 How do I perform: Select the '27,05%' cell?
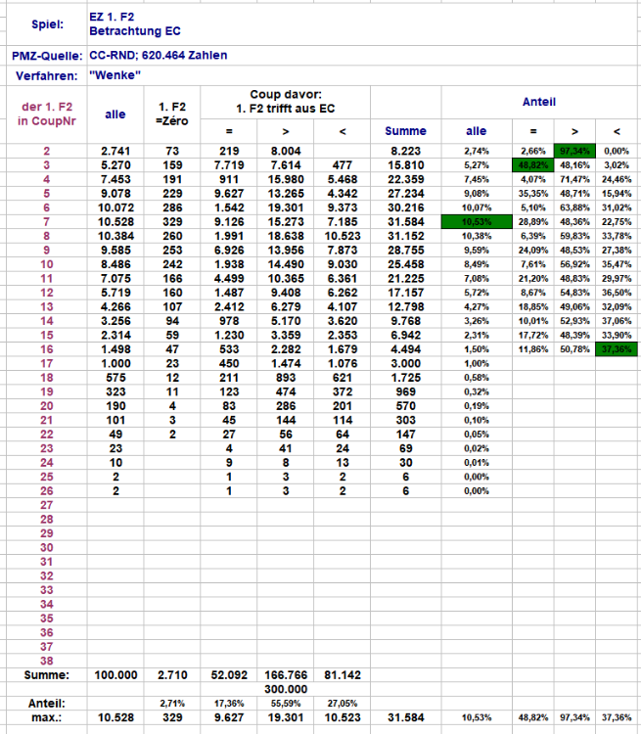coord(343,704)
